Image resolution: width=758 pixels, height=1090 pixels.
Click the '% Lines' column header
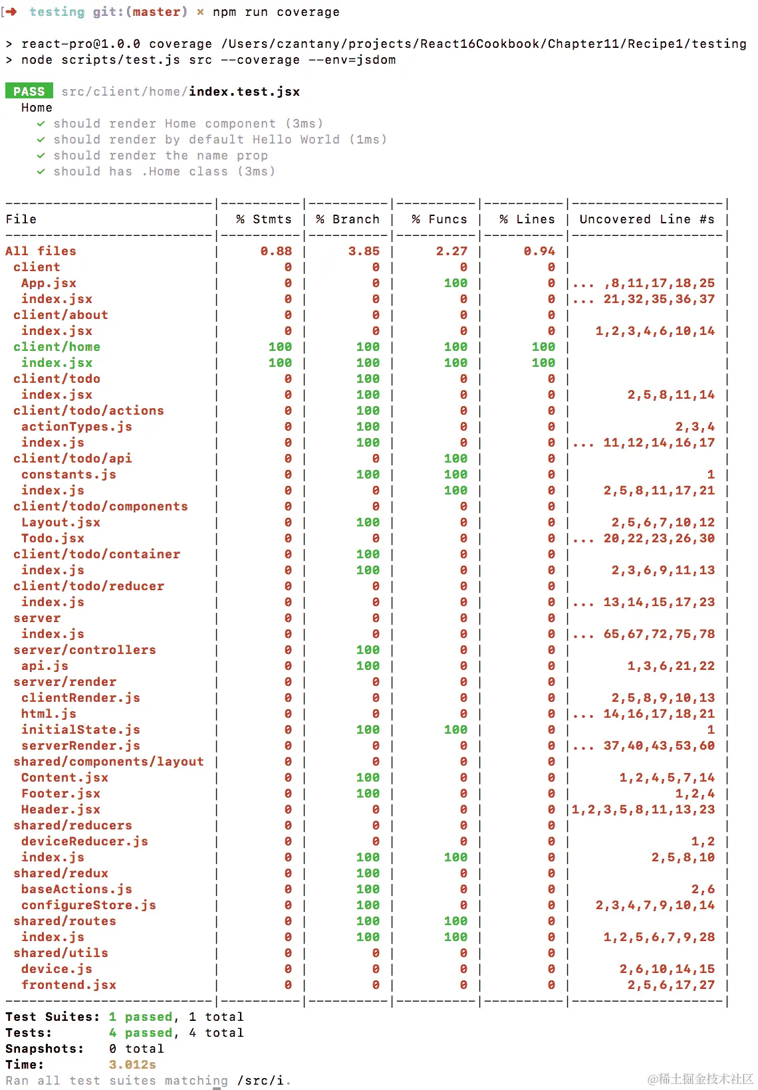[527, 219]
